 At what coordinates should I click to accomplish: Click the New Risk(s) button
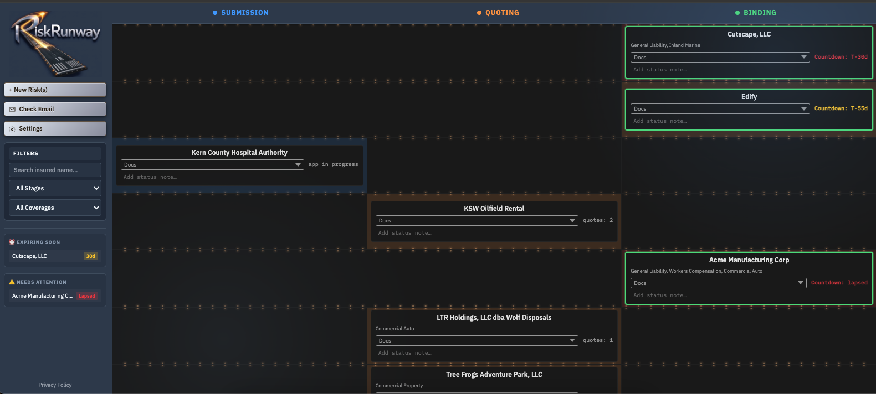click(55, 90)
